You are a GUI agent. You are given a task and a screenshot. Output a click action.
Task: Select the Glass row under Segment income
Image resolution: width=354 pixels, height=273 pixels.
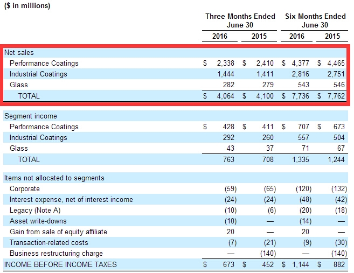pos(19,148)
